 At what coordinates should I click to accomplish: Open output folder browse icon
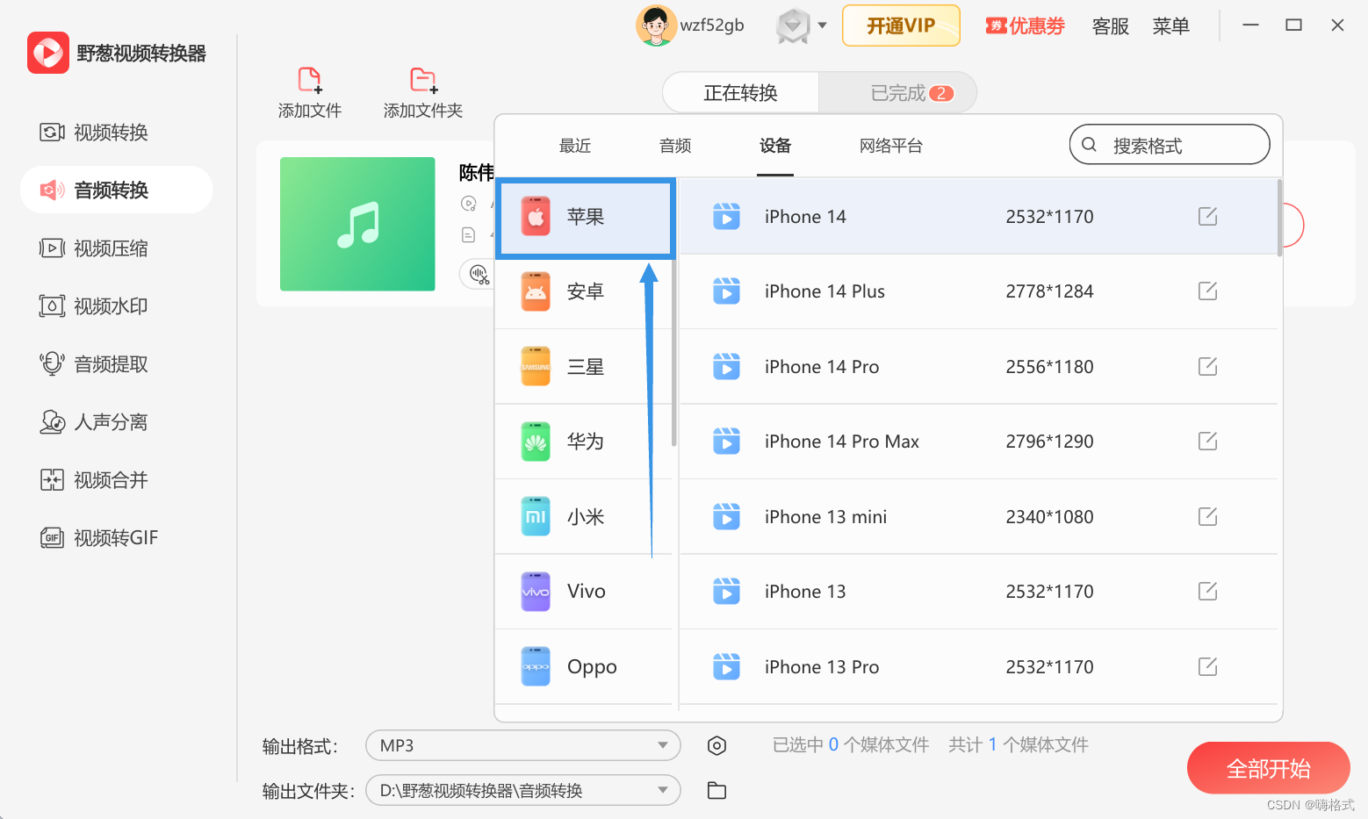click(716, 790)
